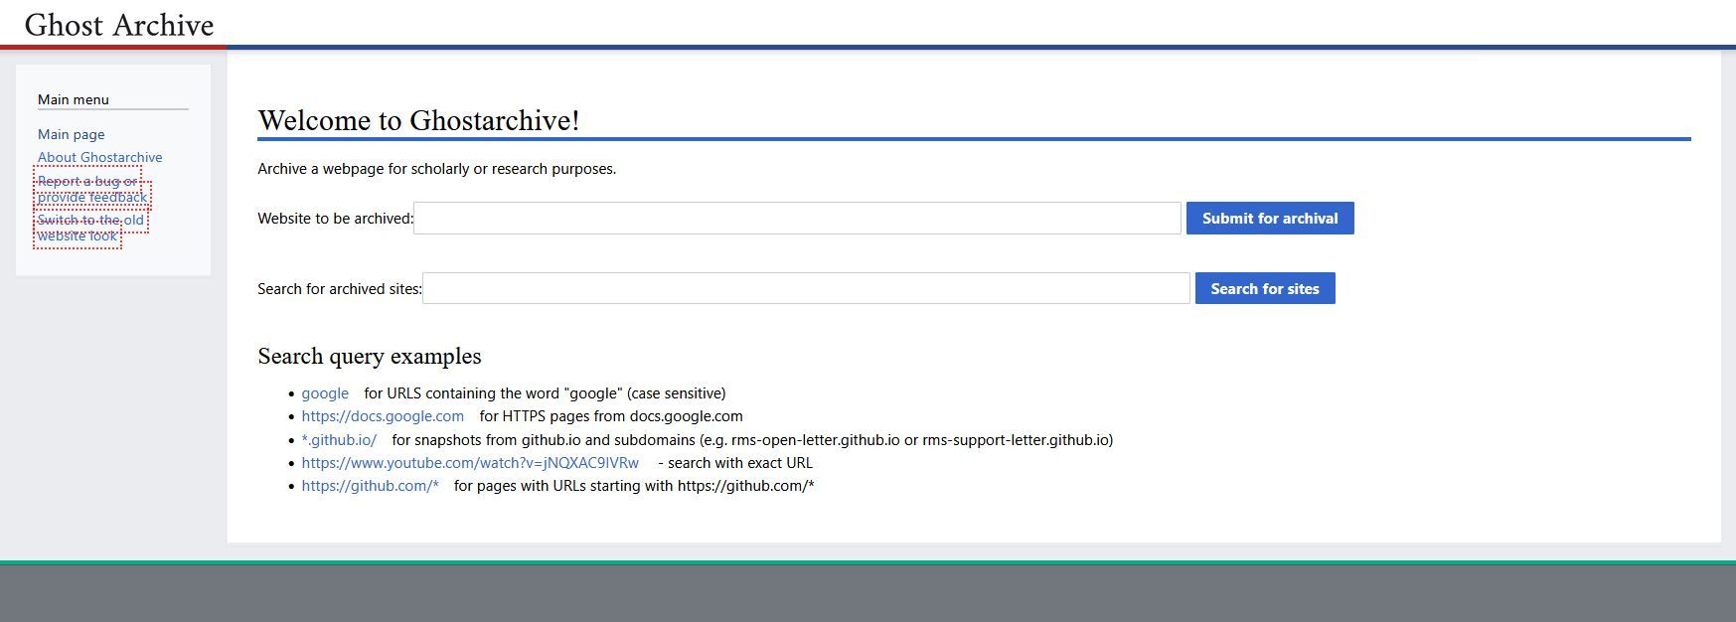
Task: Open the *.github.io/ example link
Action: [339, 440]
